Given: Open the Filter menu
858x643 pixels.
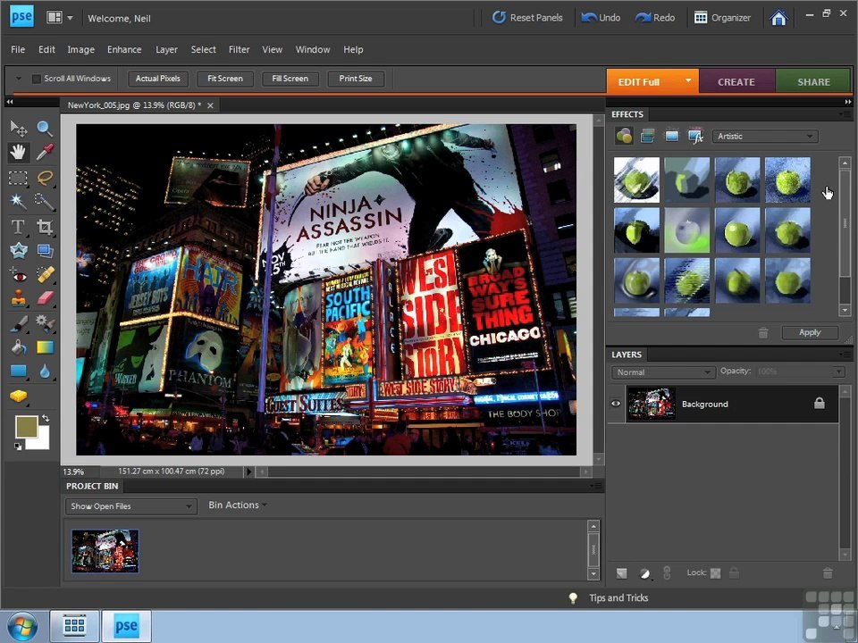Looking at the screenshot, I should 240,50.
